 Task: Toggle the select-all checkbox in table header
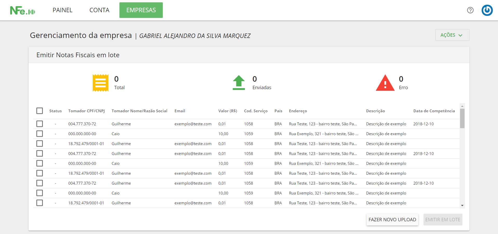pos(40,111)
